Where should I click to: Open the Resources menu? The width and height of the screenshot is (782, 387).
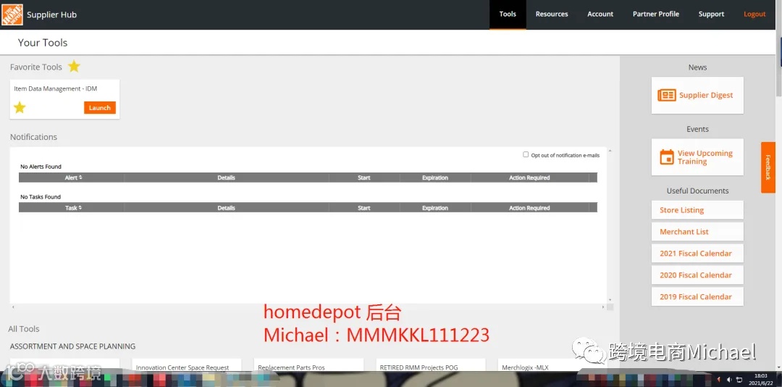(552, 14)
